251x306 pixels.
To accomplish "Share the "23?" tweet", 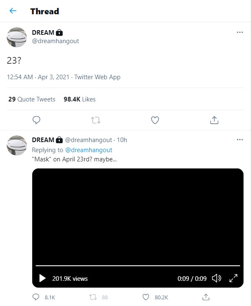I will point(214,120).
